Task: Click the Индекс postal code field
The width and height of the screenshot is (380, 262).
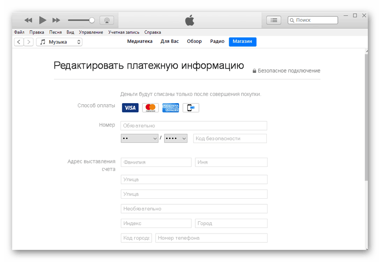Action: pos(156,223)
